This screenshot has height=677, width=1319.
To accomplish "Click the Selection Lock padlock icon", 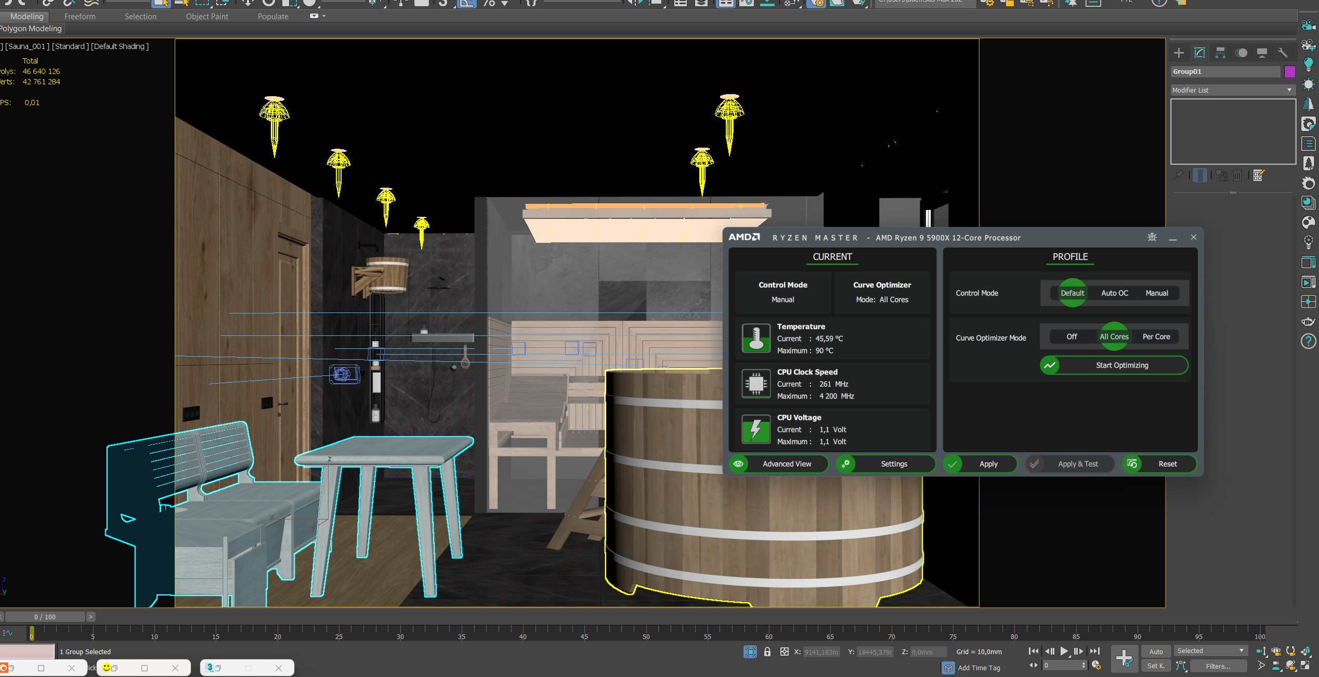I will [x=767, y=652].
